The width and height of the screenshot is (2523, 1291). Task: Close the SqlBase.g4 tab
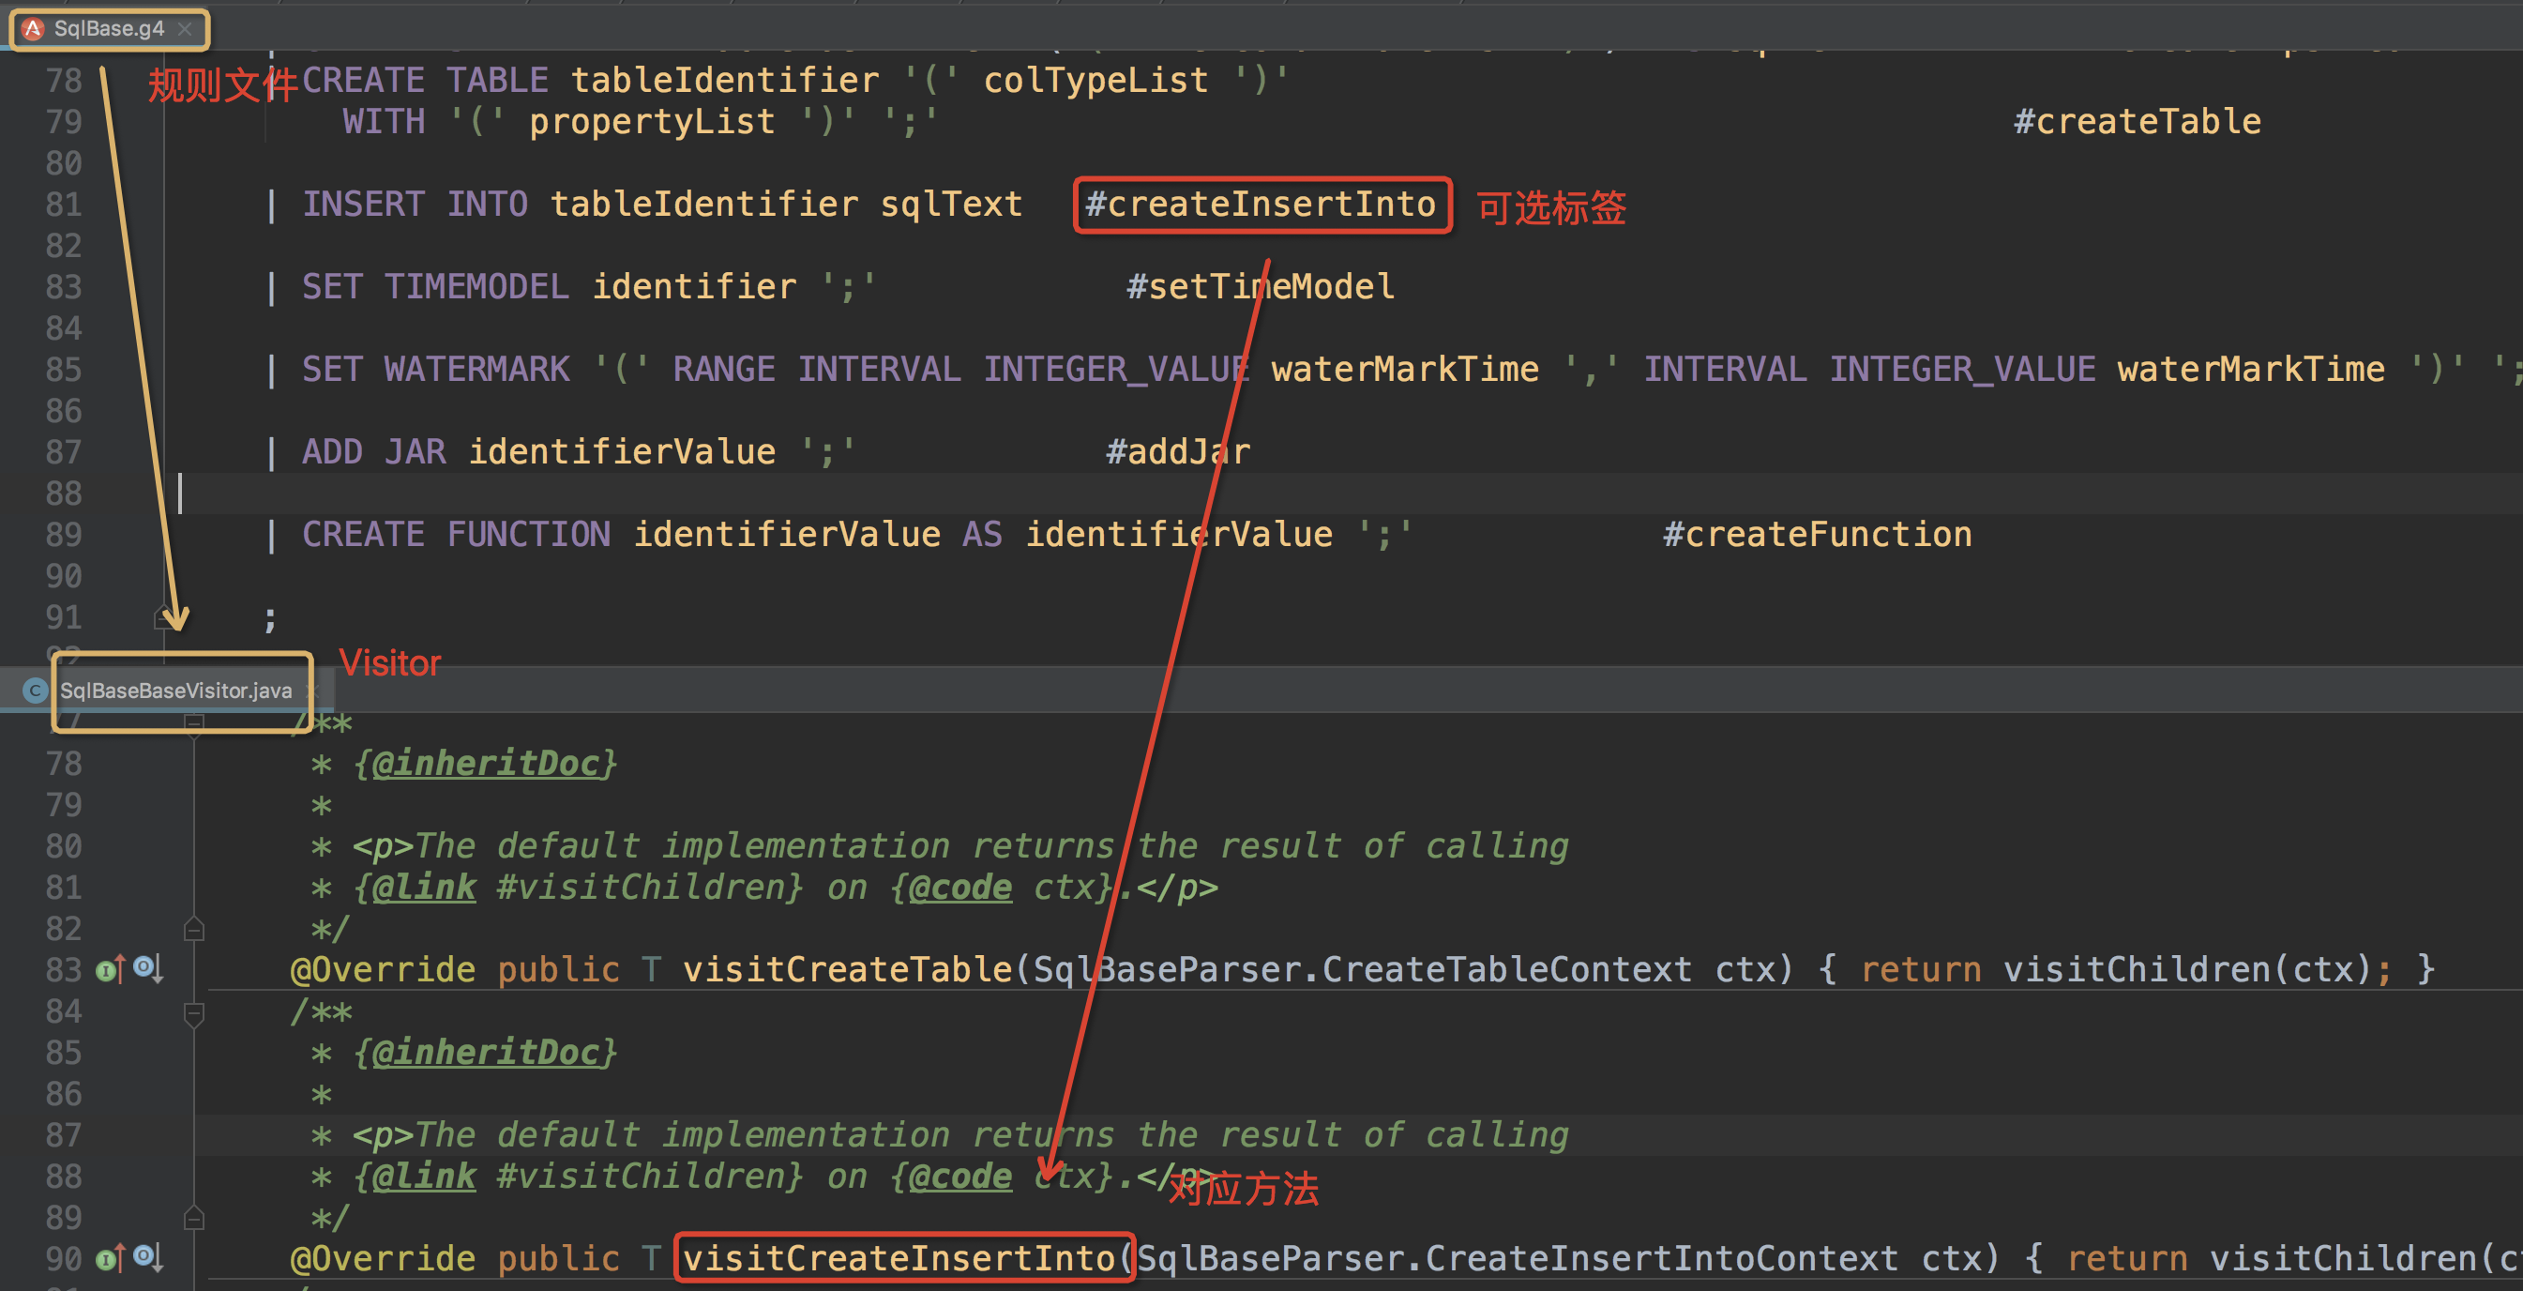point(185,28)
